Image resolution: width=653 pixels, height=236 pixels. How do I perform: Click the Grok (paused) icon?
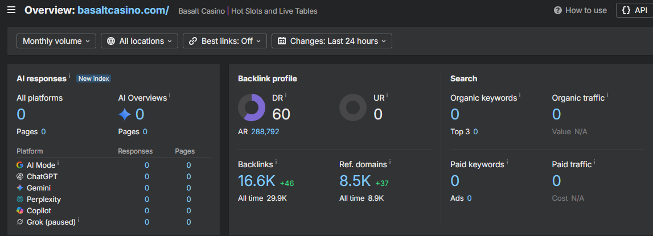click(19, 222)
